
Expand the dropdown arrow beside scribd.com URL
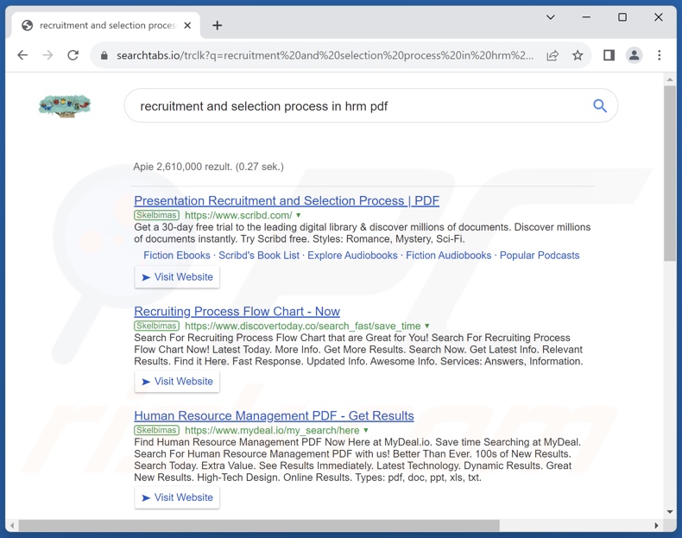[299, 215]
